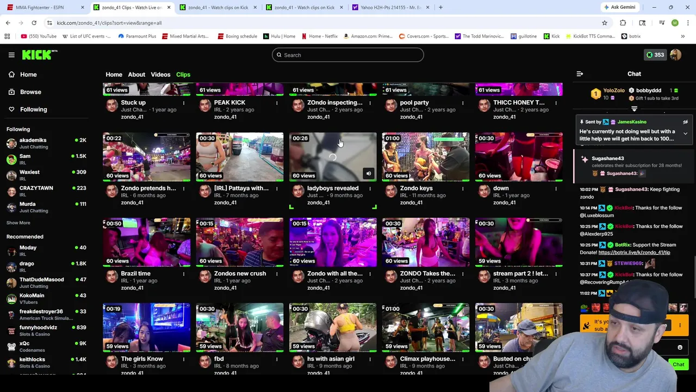This screenshot has height=392, width=696.
Task: Click Show more under Following
Action: click(x=18, y=223)
